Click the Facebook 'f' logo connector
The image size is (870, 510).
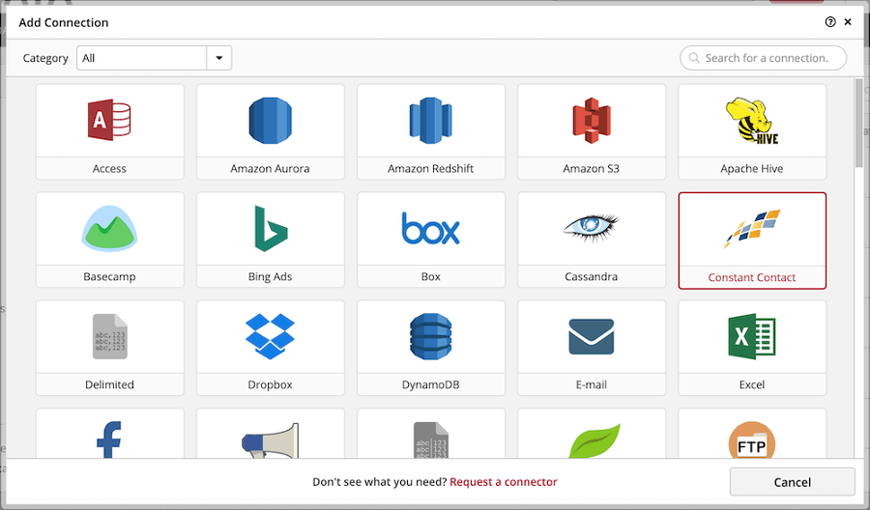(x=108, y=439)
